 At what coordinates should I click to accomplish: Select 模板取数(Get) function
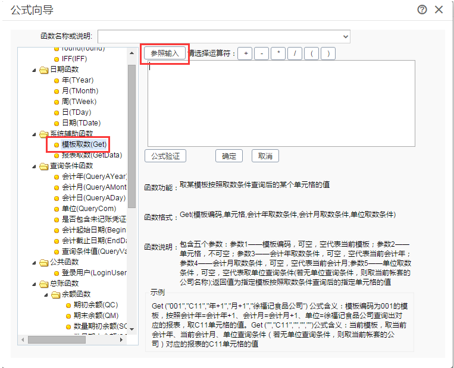[x=84, y=144]
